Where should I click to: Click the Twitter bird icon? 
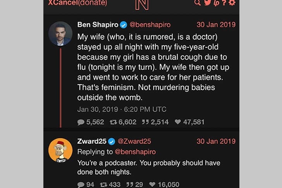point(208,3)
